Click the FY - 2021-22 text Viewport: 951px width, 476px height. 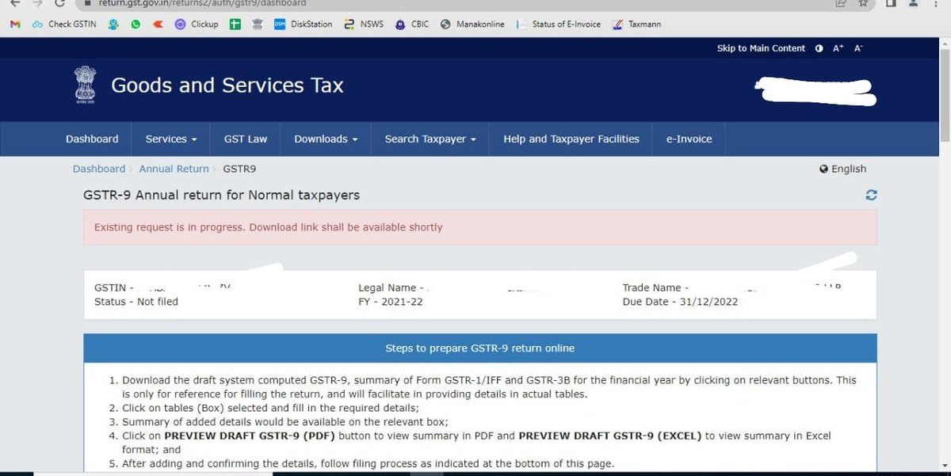391,302
